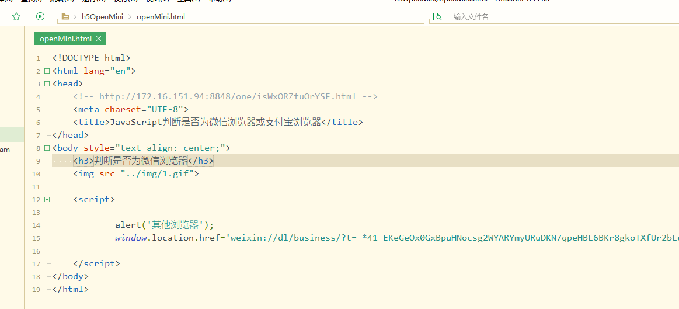This screenshot has width=679, height=309.
Task: Click the run (play) icon in toolbar
Action: [x=40, y=16]
